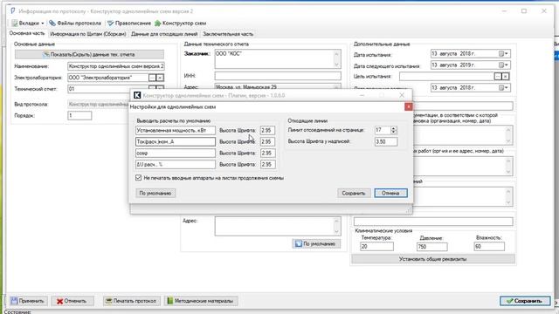
Task: Switch to Основная часть tab
Action: 27,33
